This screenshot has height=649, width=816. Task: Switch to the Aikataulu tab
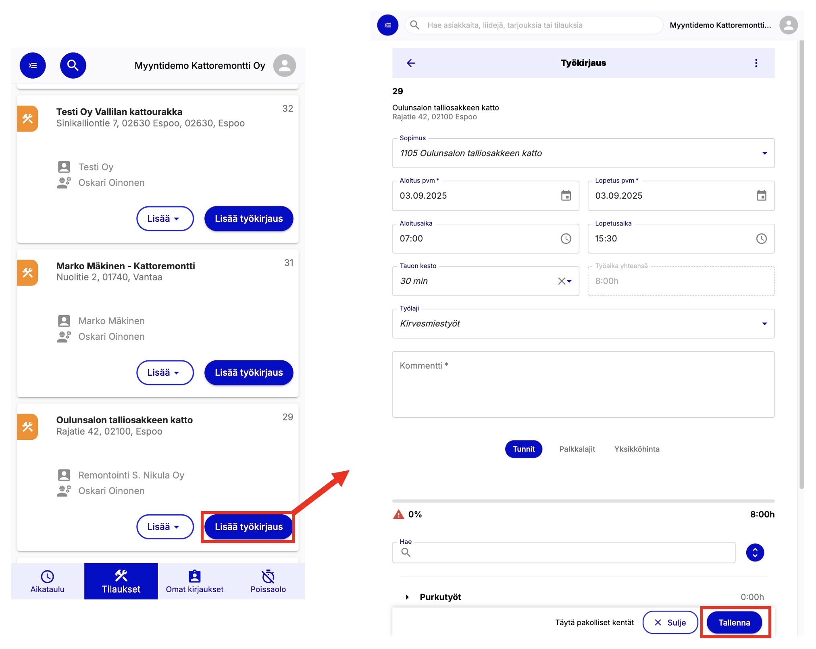47,581
